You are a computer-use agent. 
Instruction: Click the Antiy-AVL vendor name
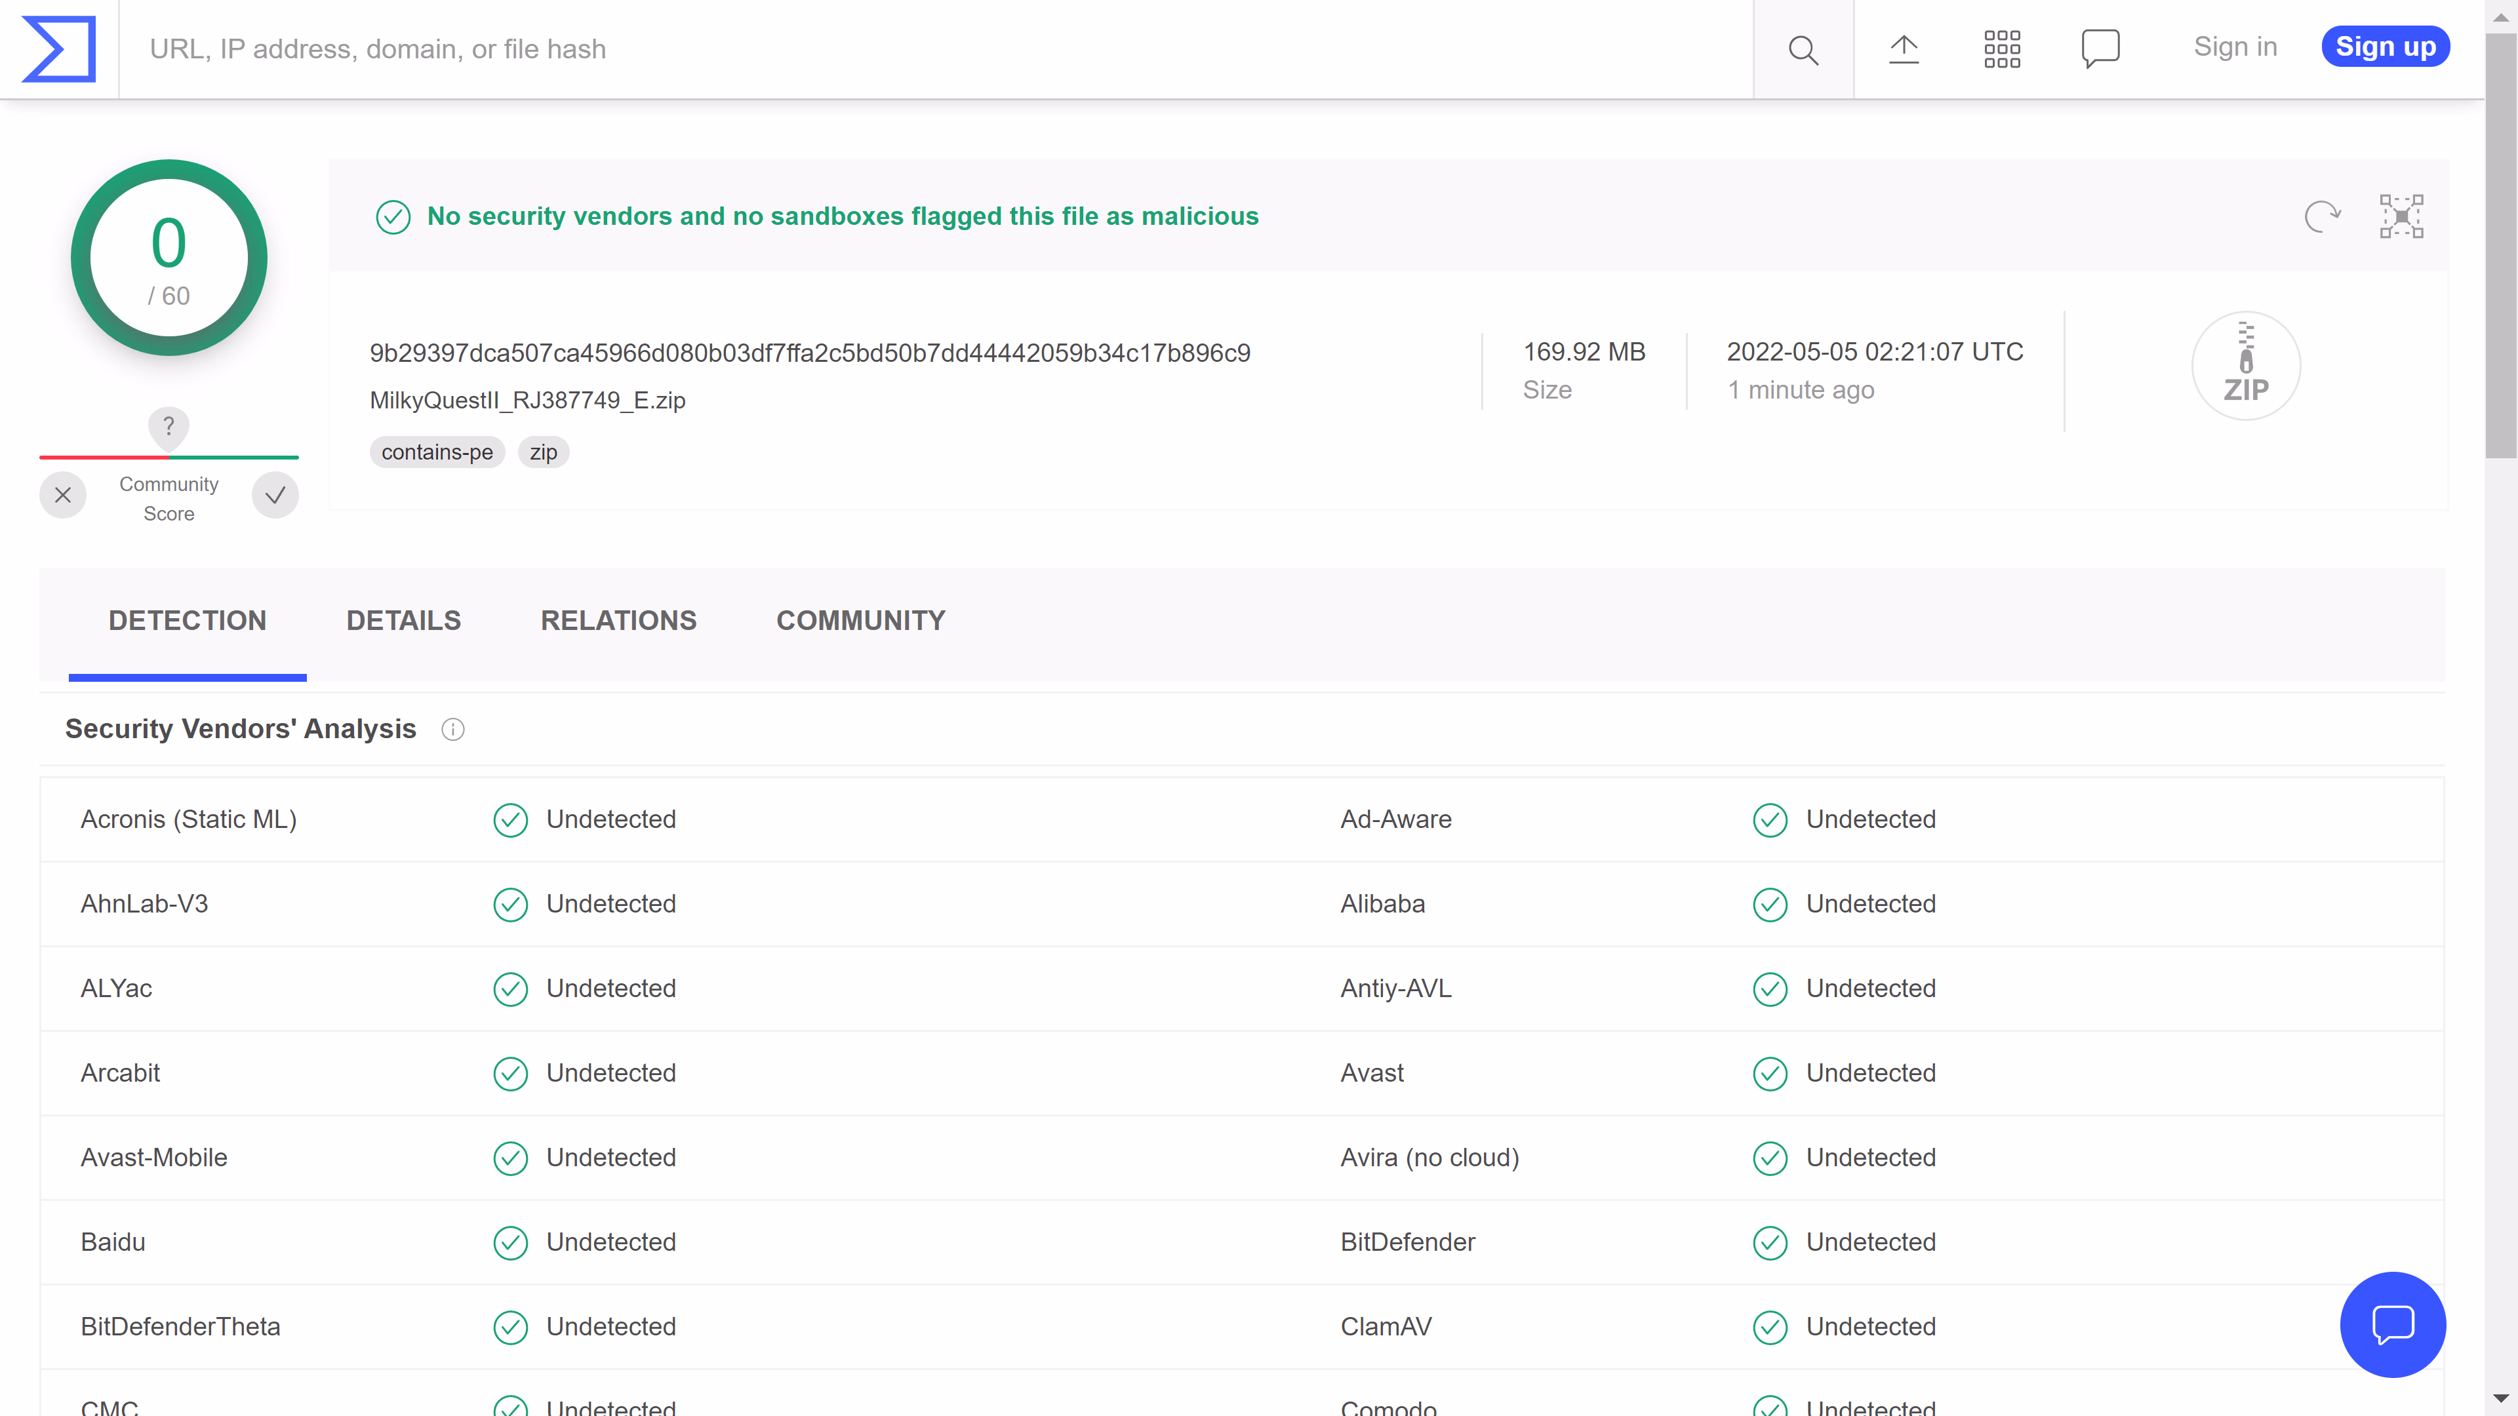[x=1396, y=989]
